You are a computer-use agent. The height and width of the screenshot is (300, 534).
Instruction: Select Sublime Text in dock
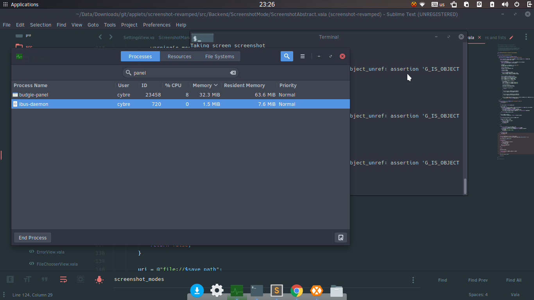tap(277, 291)
